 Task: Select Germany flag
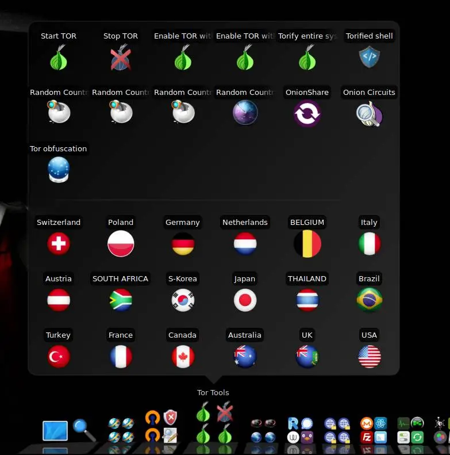pos(183,244)
